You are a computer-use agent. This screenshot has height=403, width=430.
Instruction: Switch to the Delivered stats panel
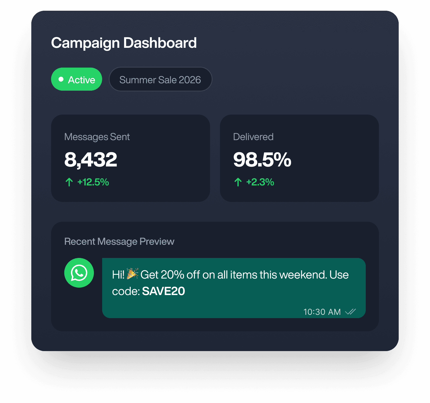point(299,158)
